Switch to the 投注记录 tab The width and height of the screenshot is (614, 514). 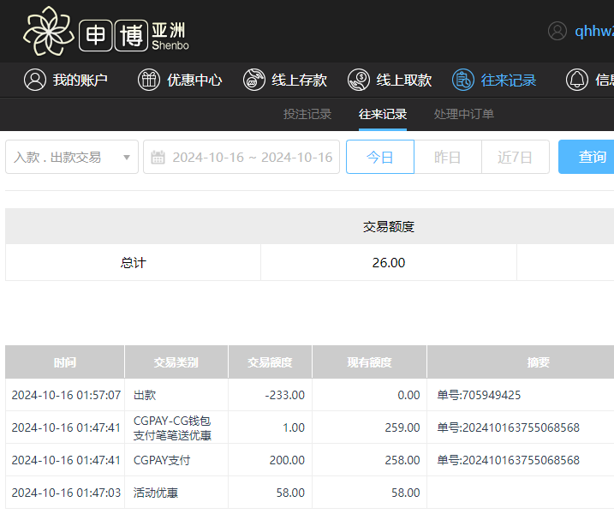307,114
